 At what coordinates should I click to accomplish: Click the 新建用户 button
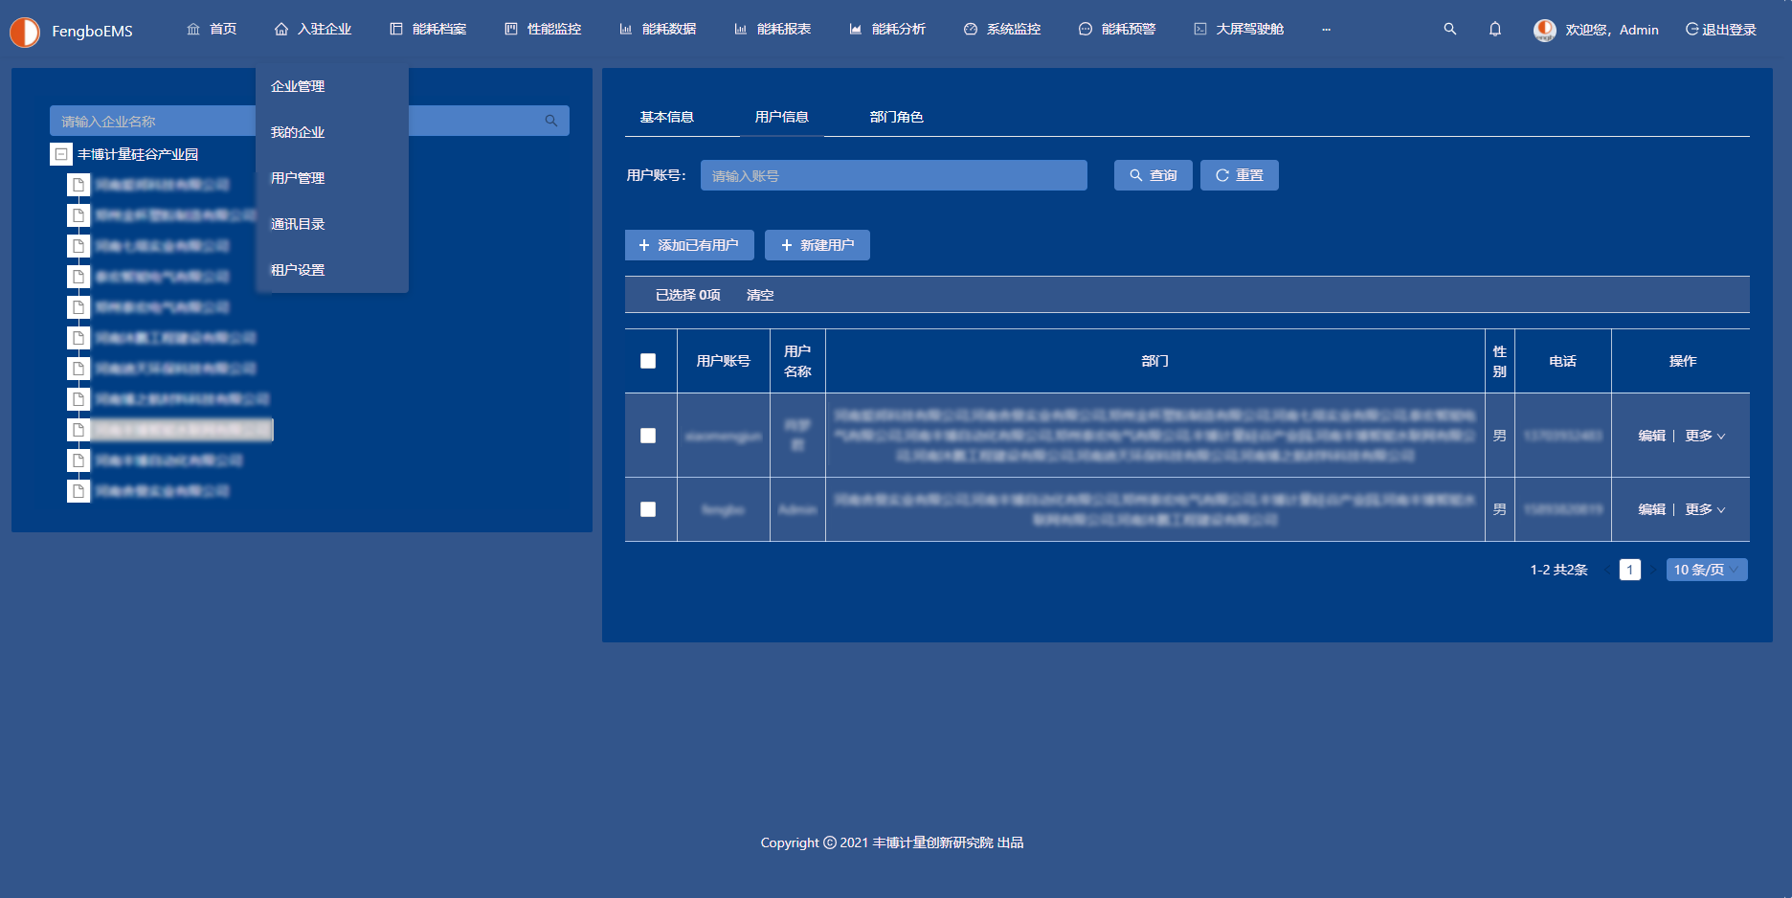(817, 245)
